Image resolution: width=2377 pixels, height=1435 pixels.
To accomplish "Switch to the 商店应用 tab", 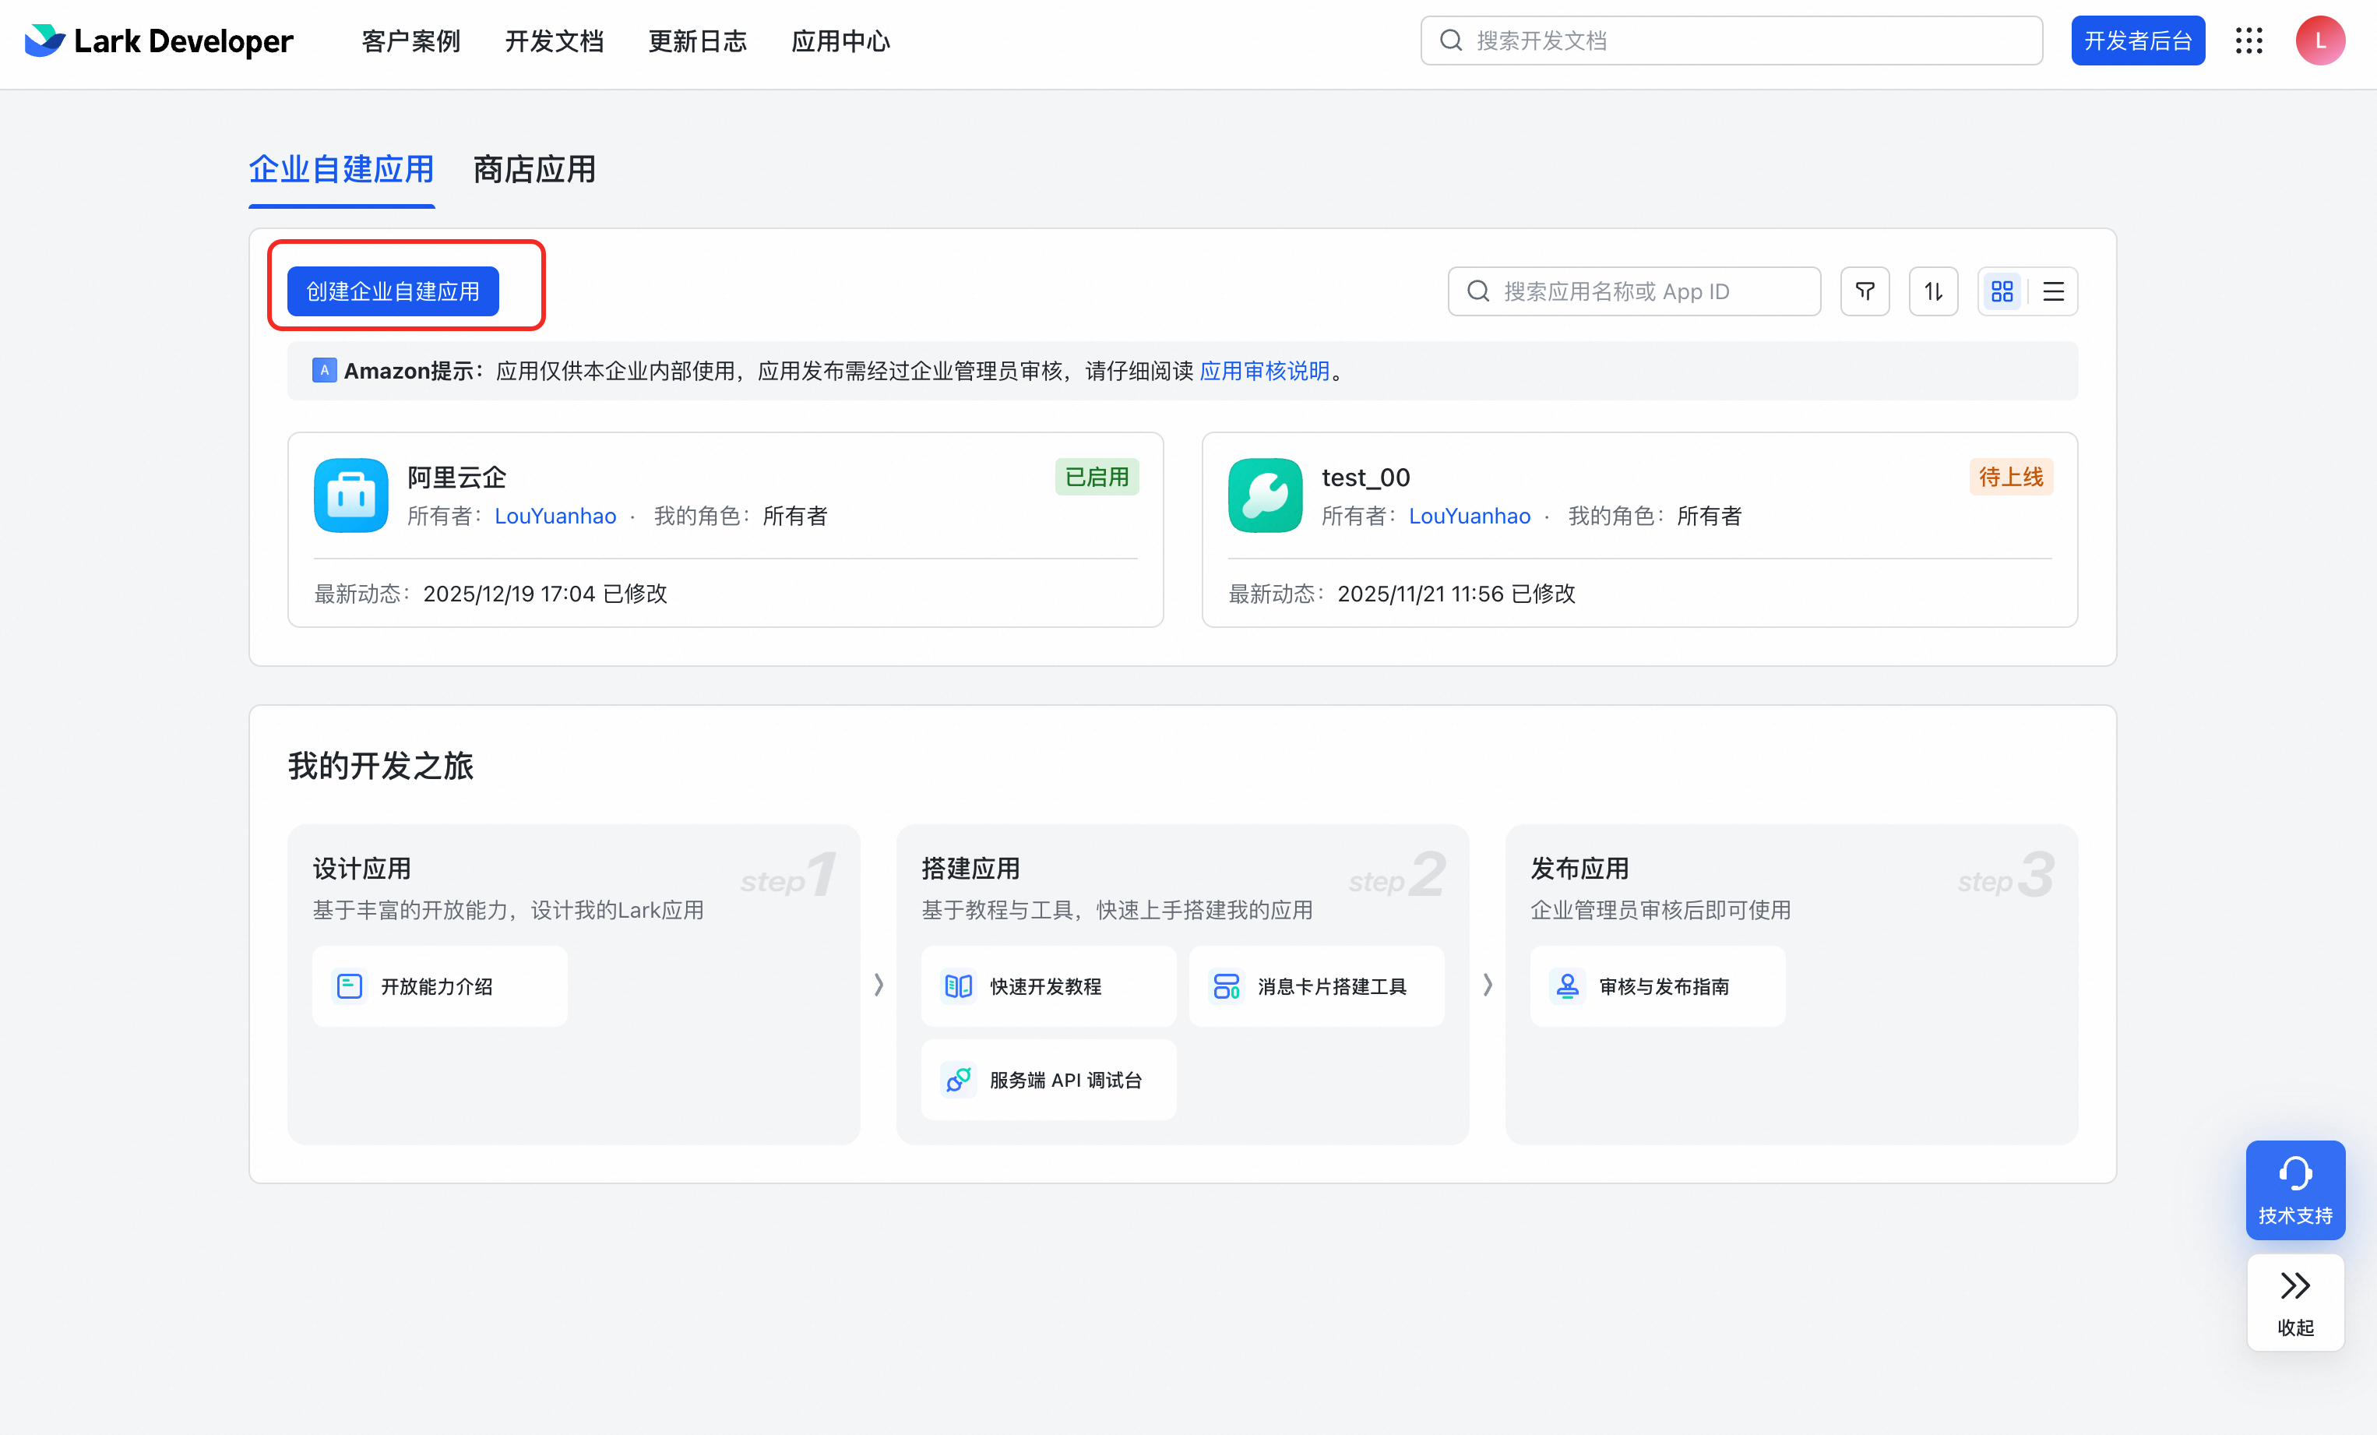I will (534, 170).
